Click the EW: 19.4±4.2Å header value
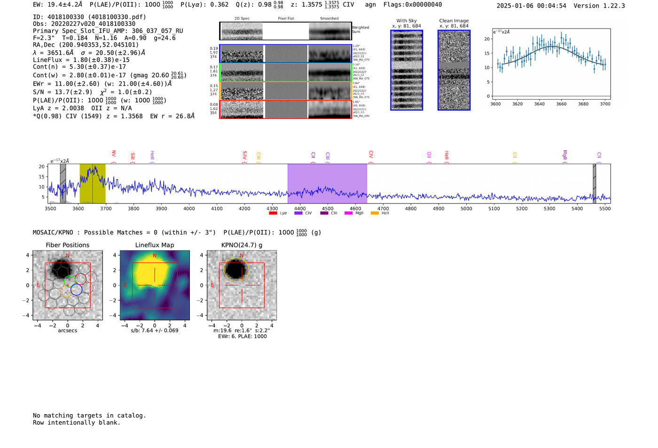Image resolution: width=658 pixels, height=448 pixels. tap(58, 5)
